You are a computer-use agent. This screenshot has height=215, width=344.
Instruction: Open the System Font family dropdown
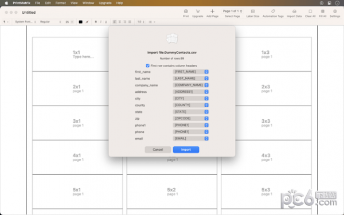coord(25,22)
